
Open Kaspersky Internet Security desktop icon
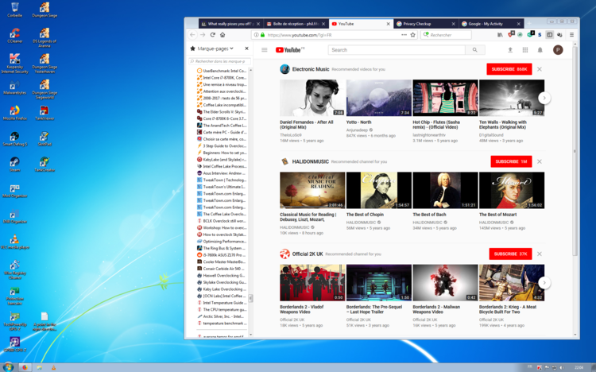click(x=15, y=63)
